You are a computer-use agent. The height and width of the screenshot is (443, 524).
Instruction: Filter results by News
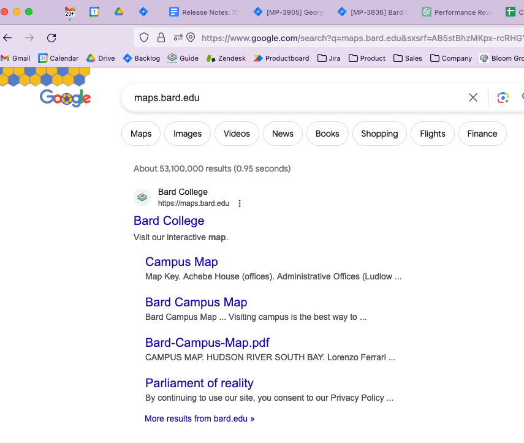tap(283, 134)
